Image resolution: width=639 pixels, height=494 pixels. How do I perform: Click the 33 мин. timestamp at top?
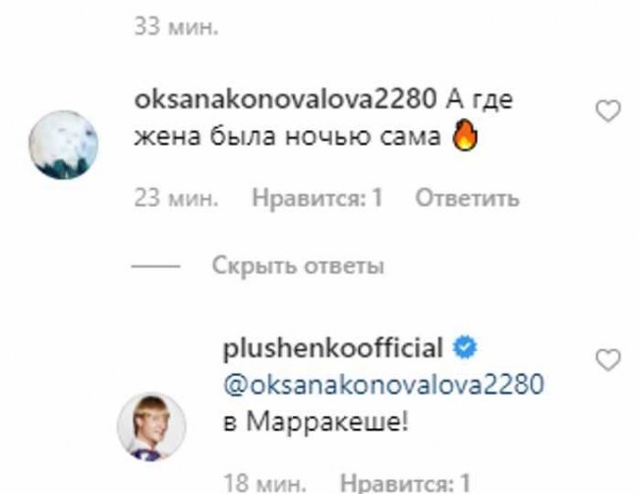coord(176,27)
